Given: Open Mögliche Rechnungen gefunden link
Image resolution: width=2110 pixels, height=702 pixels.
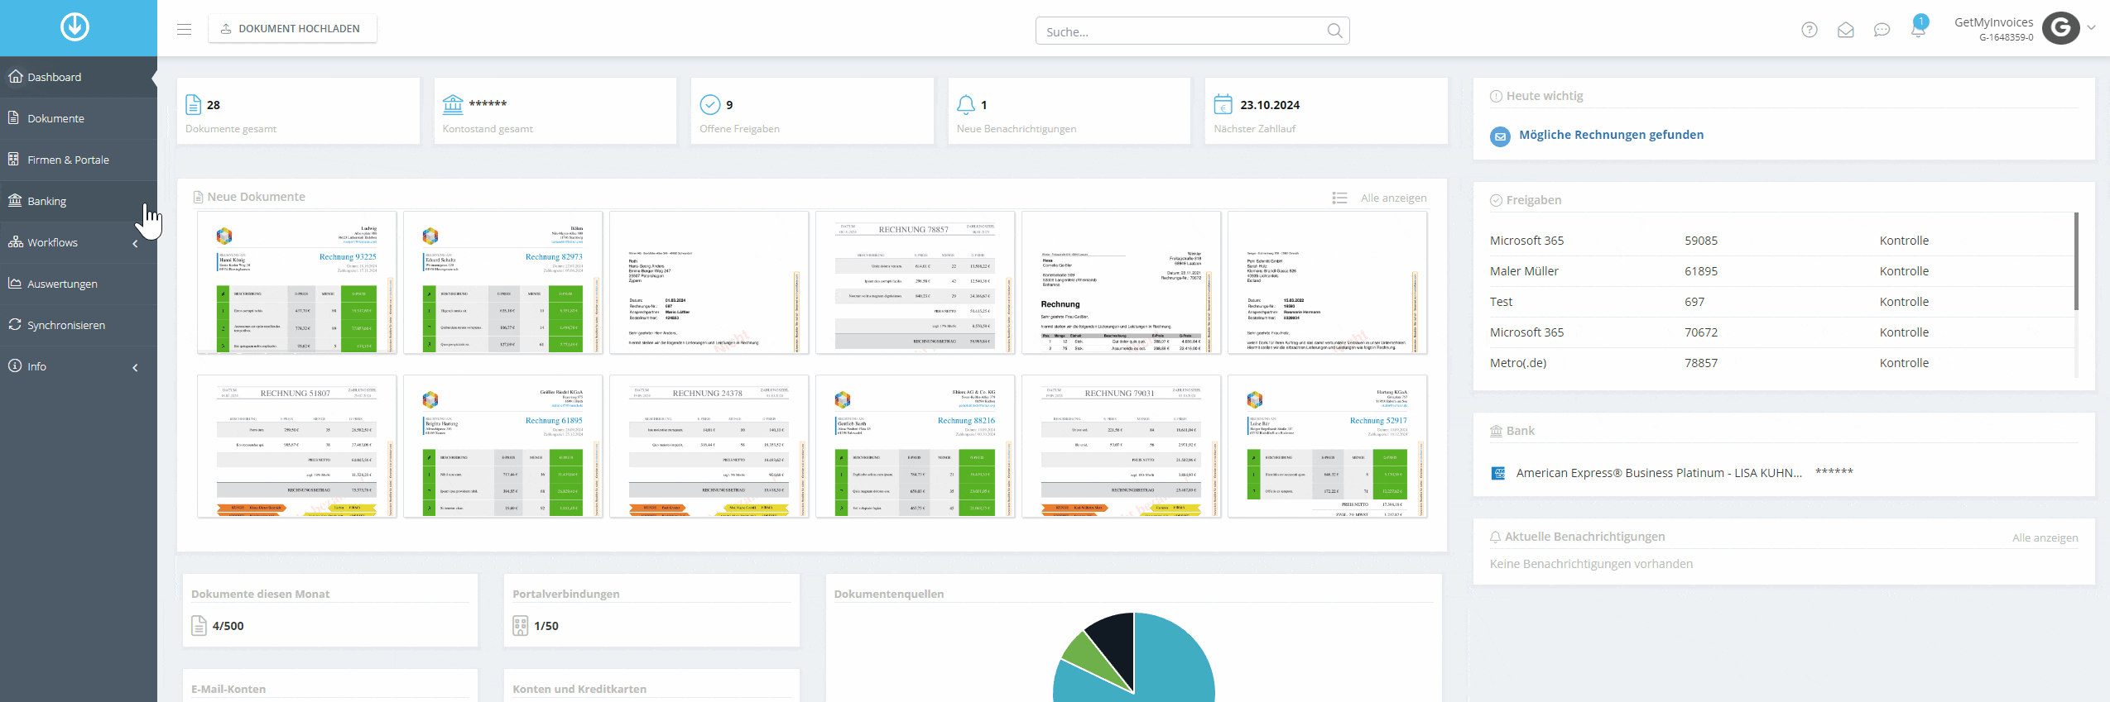Looking at the screenshot, I should point(1611,135).
